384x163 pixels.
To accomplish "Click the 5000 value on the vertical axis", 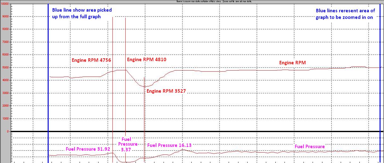I will (6, 67).
